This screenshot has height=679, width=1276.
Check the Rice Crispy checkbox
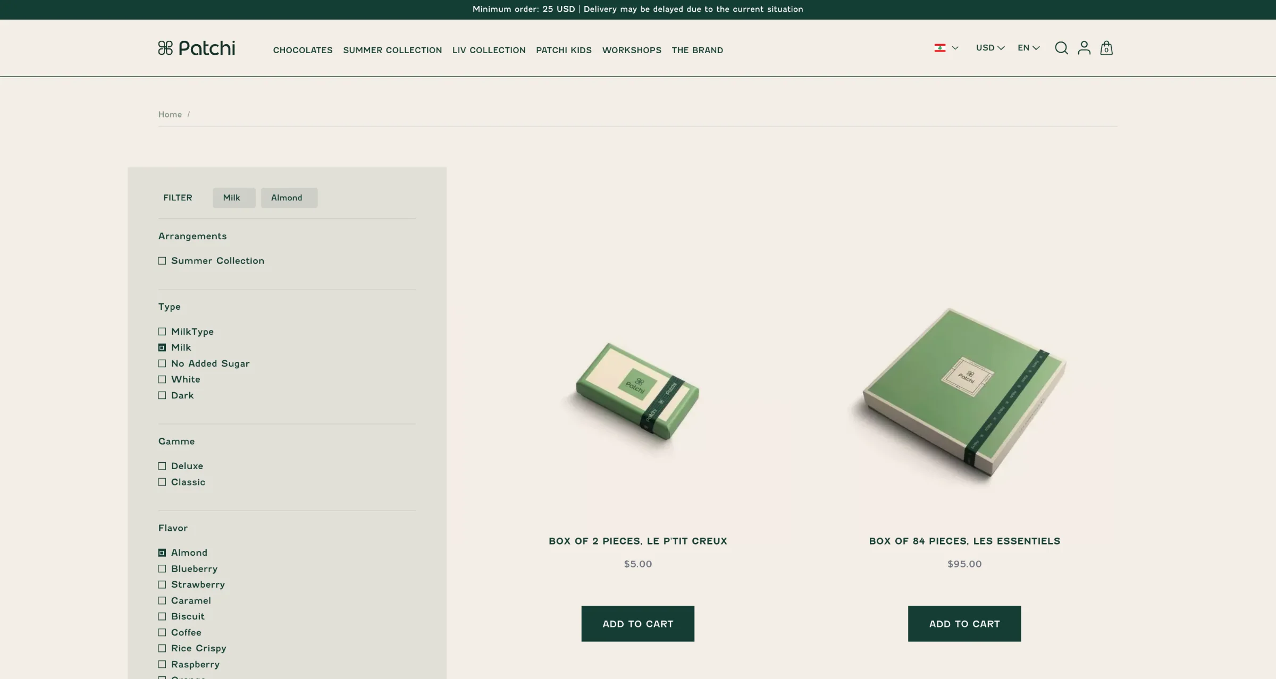162,648
